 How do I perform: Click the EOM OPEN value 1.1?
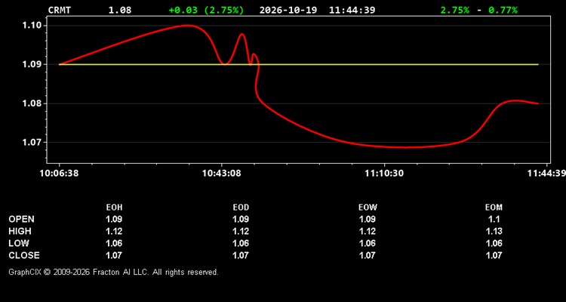click(494, 219)
